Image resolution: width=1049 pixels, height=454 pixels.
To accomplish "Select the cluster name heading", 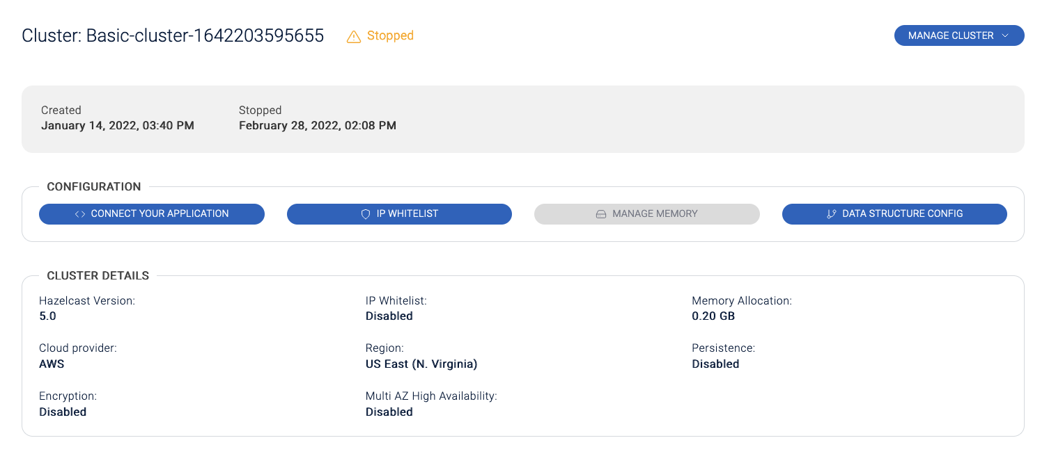I will click(x=173, y=35).
